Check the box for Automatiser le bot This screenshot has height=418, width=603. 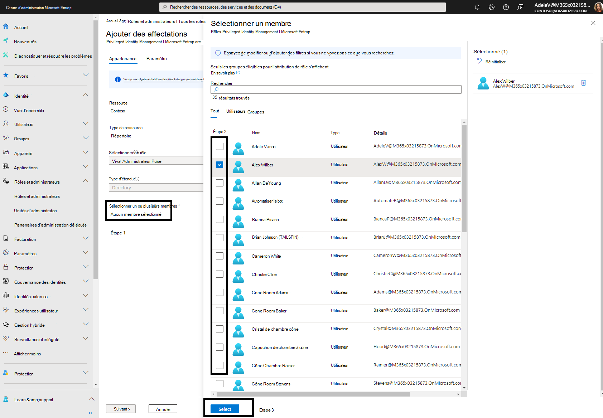[220, 201]
